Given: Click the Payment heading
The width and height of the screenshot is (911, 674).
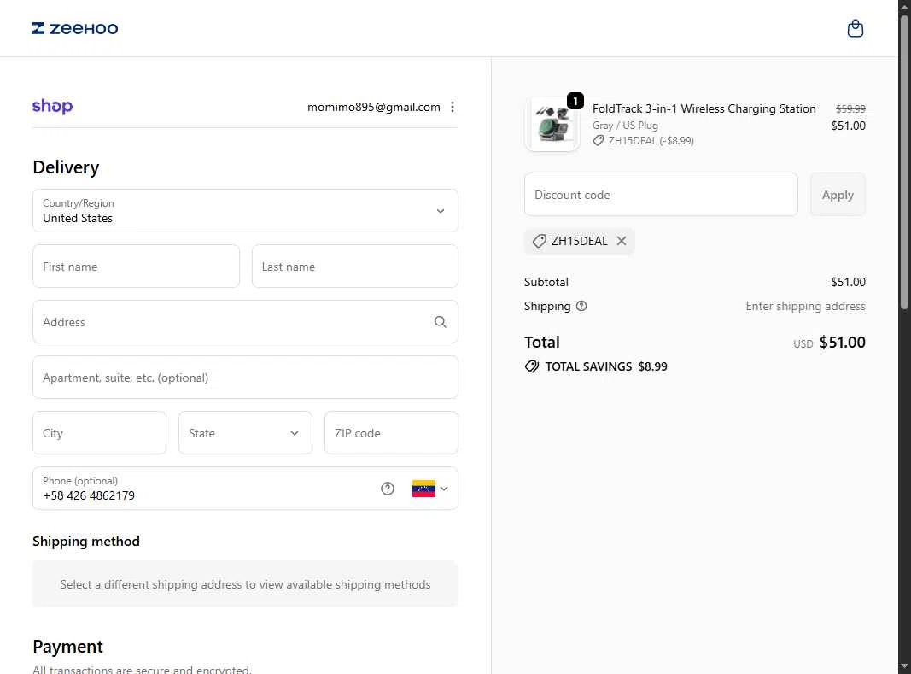Looking at the screenshot, I should point(67,647).
